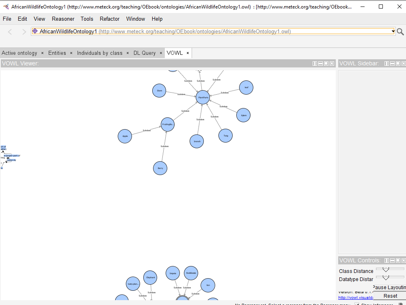This screenshot has height=305, width=406.
Task: Open the Reasoner menu
Action: pos(63,19)
